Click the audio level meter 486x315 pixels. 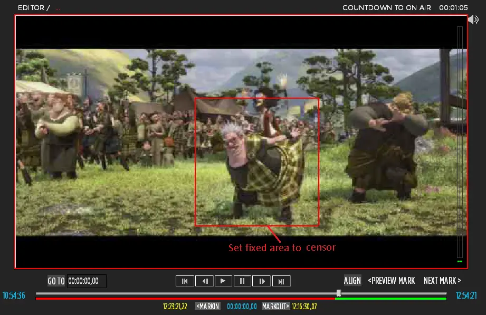click(x=460, y=144)
